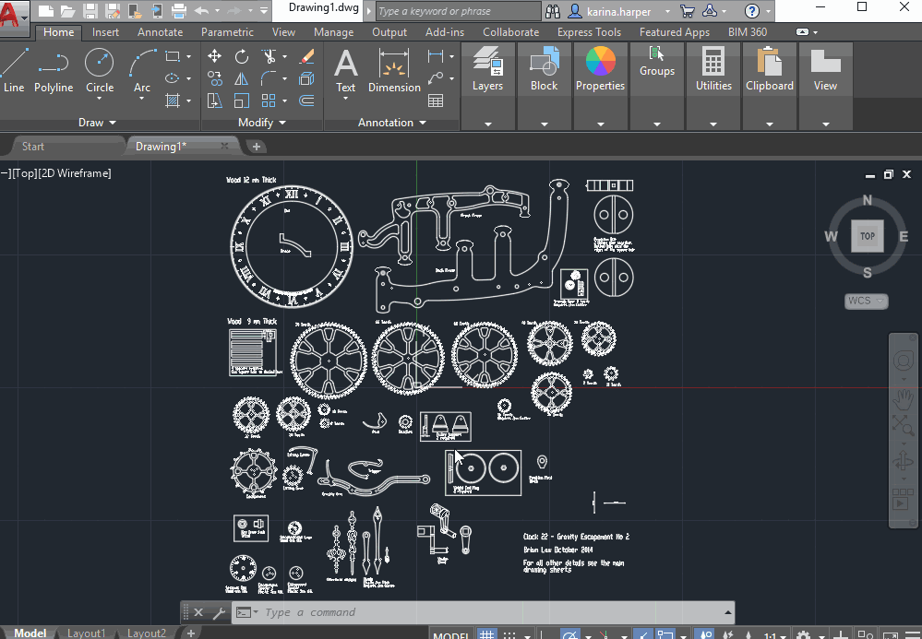Toggle snap mode in status bar
Viewport: 922px width, 639px height.
510,635
